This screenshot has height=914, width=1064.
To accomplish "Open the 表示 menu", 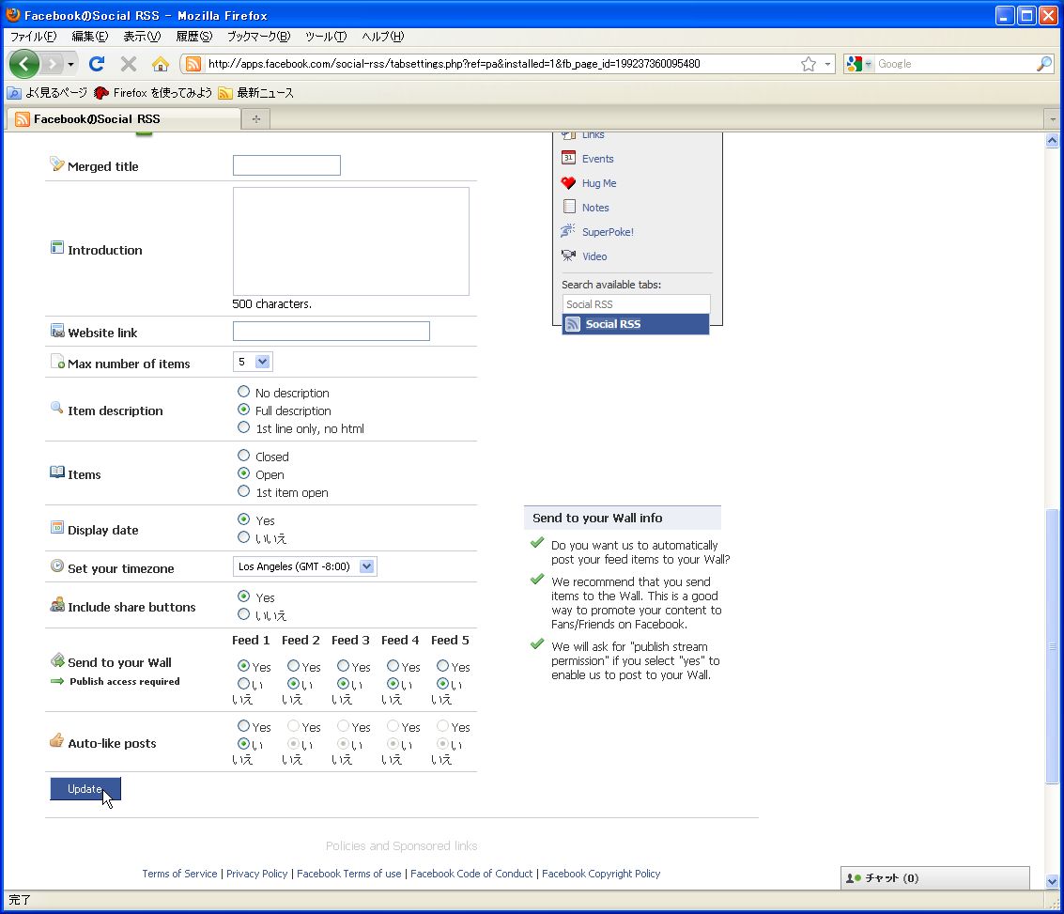I will point(142,37).
